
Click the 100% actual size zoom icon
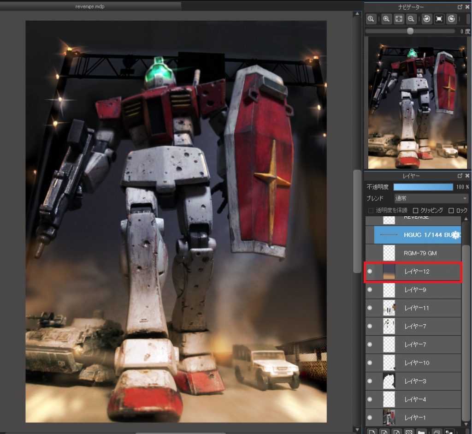tap(371, 19)
